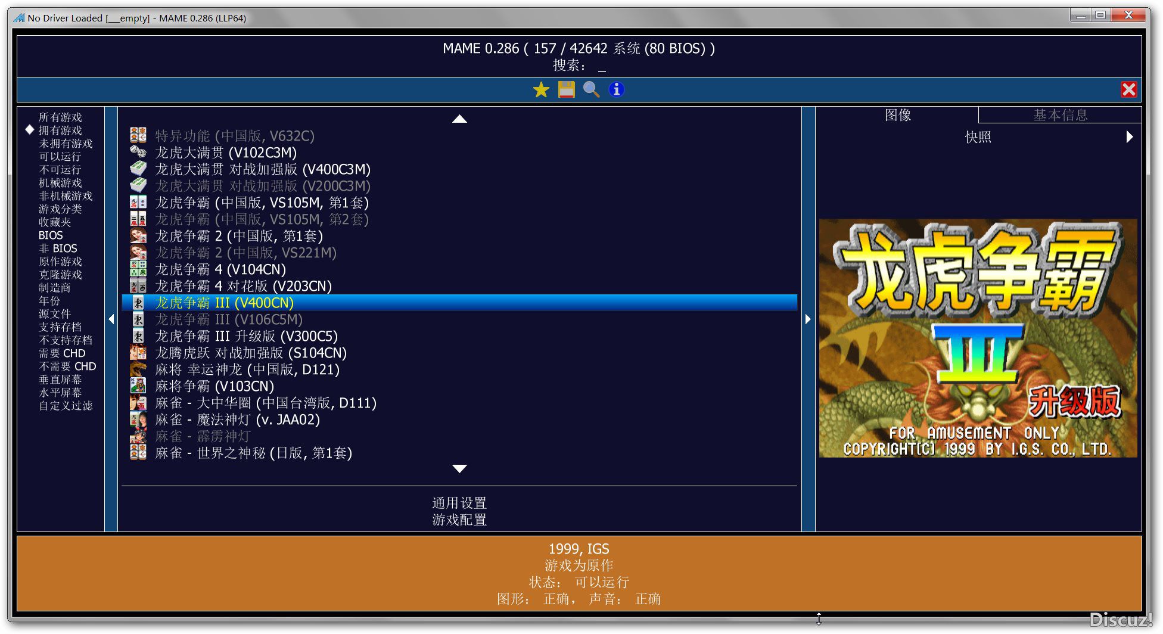This screenshot has width=1163, height=634.
Task: Open 通用设置 general settings
Action: [459, 503]
